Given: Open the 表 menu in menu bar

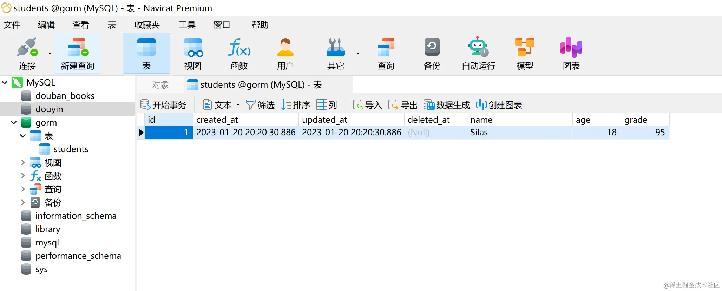Looking at the screenshot, I should point(112,25).
